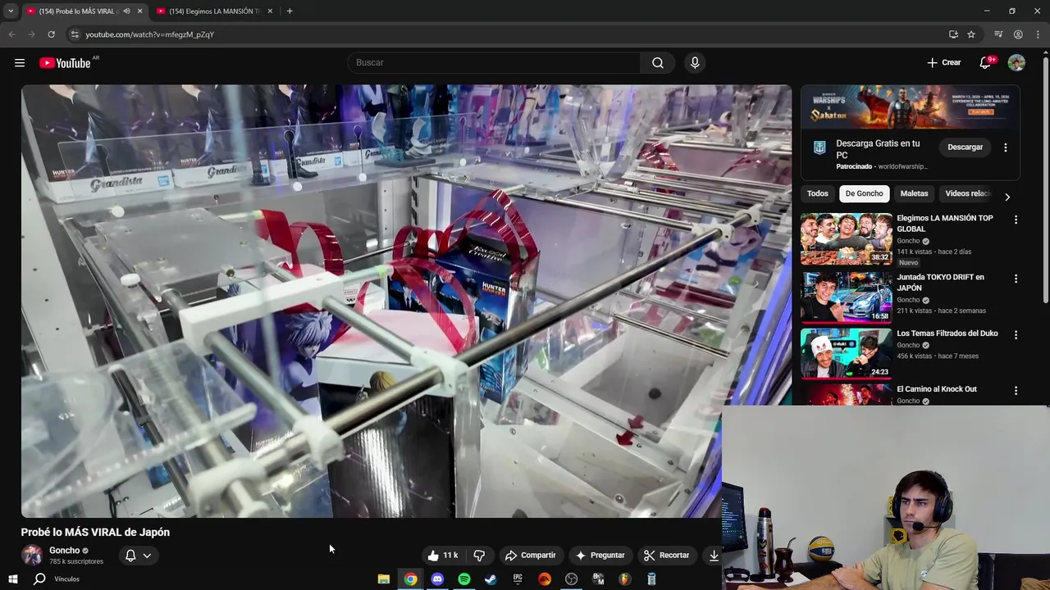Reload the page in Chrome
This screenshot has width=1050, height=590.
(x=51, y=34)
